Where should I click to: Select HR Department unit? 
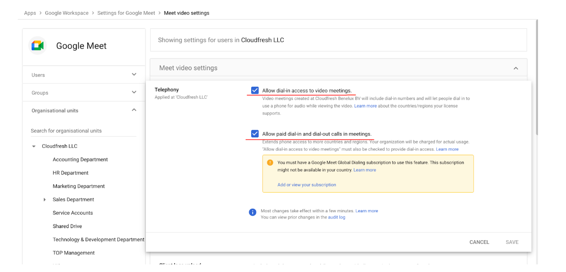click(x=70, y=173)
